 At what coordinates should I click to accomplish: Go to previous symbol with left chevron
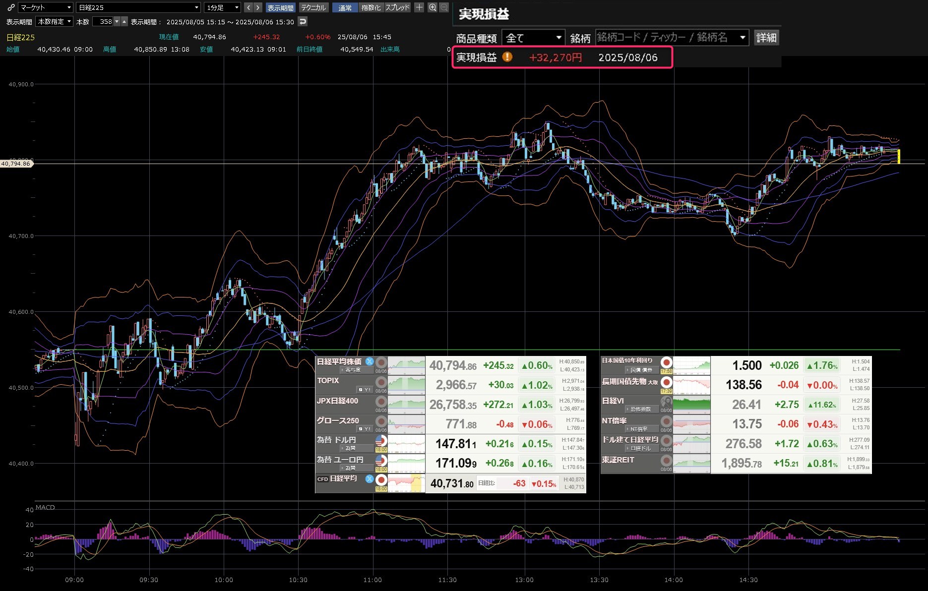tap(248, 7)
